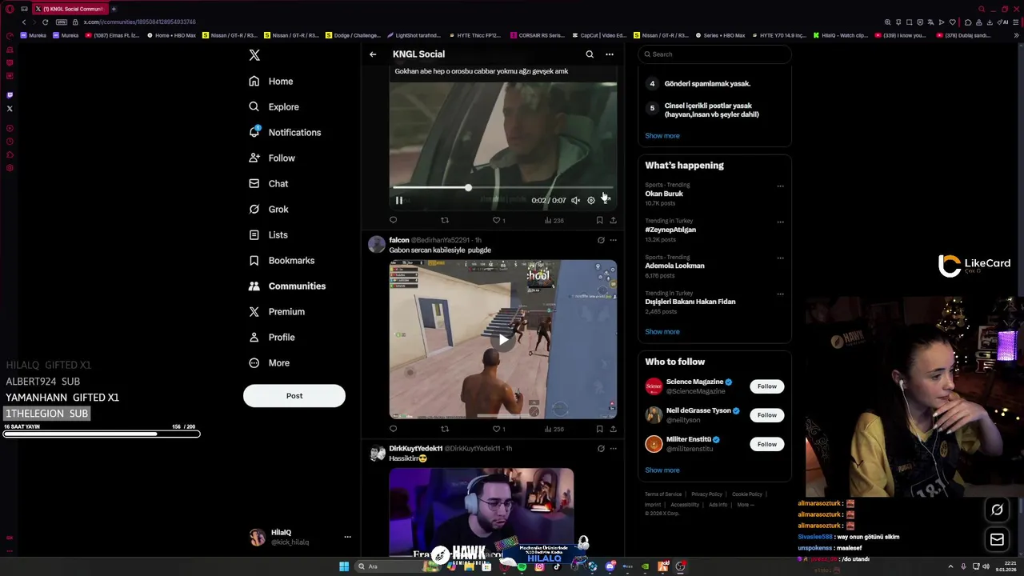Go back using the KNGL Social back arrow
Image resolution: width=1024 pixels, height=576 pixels.
(x=373, y=54)
